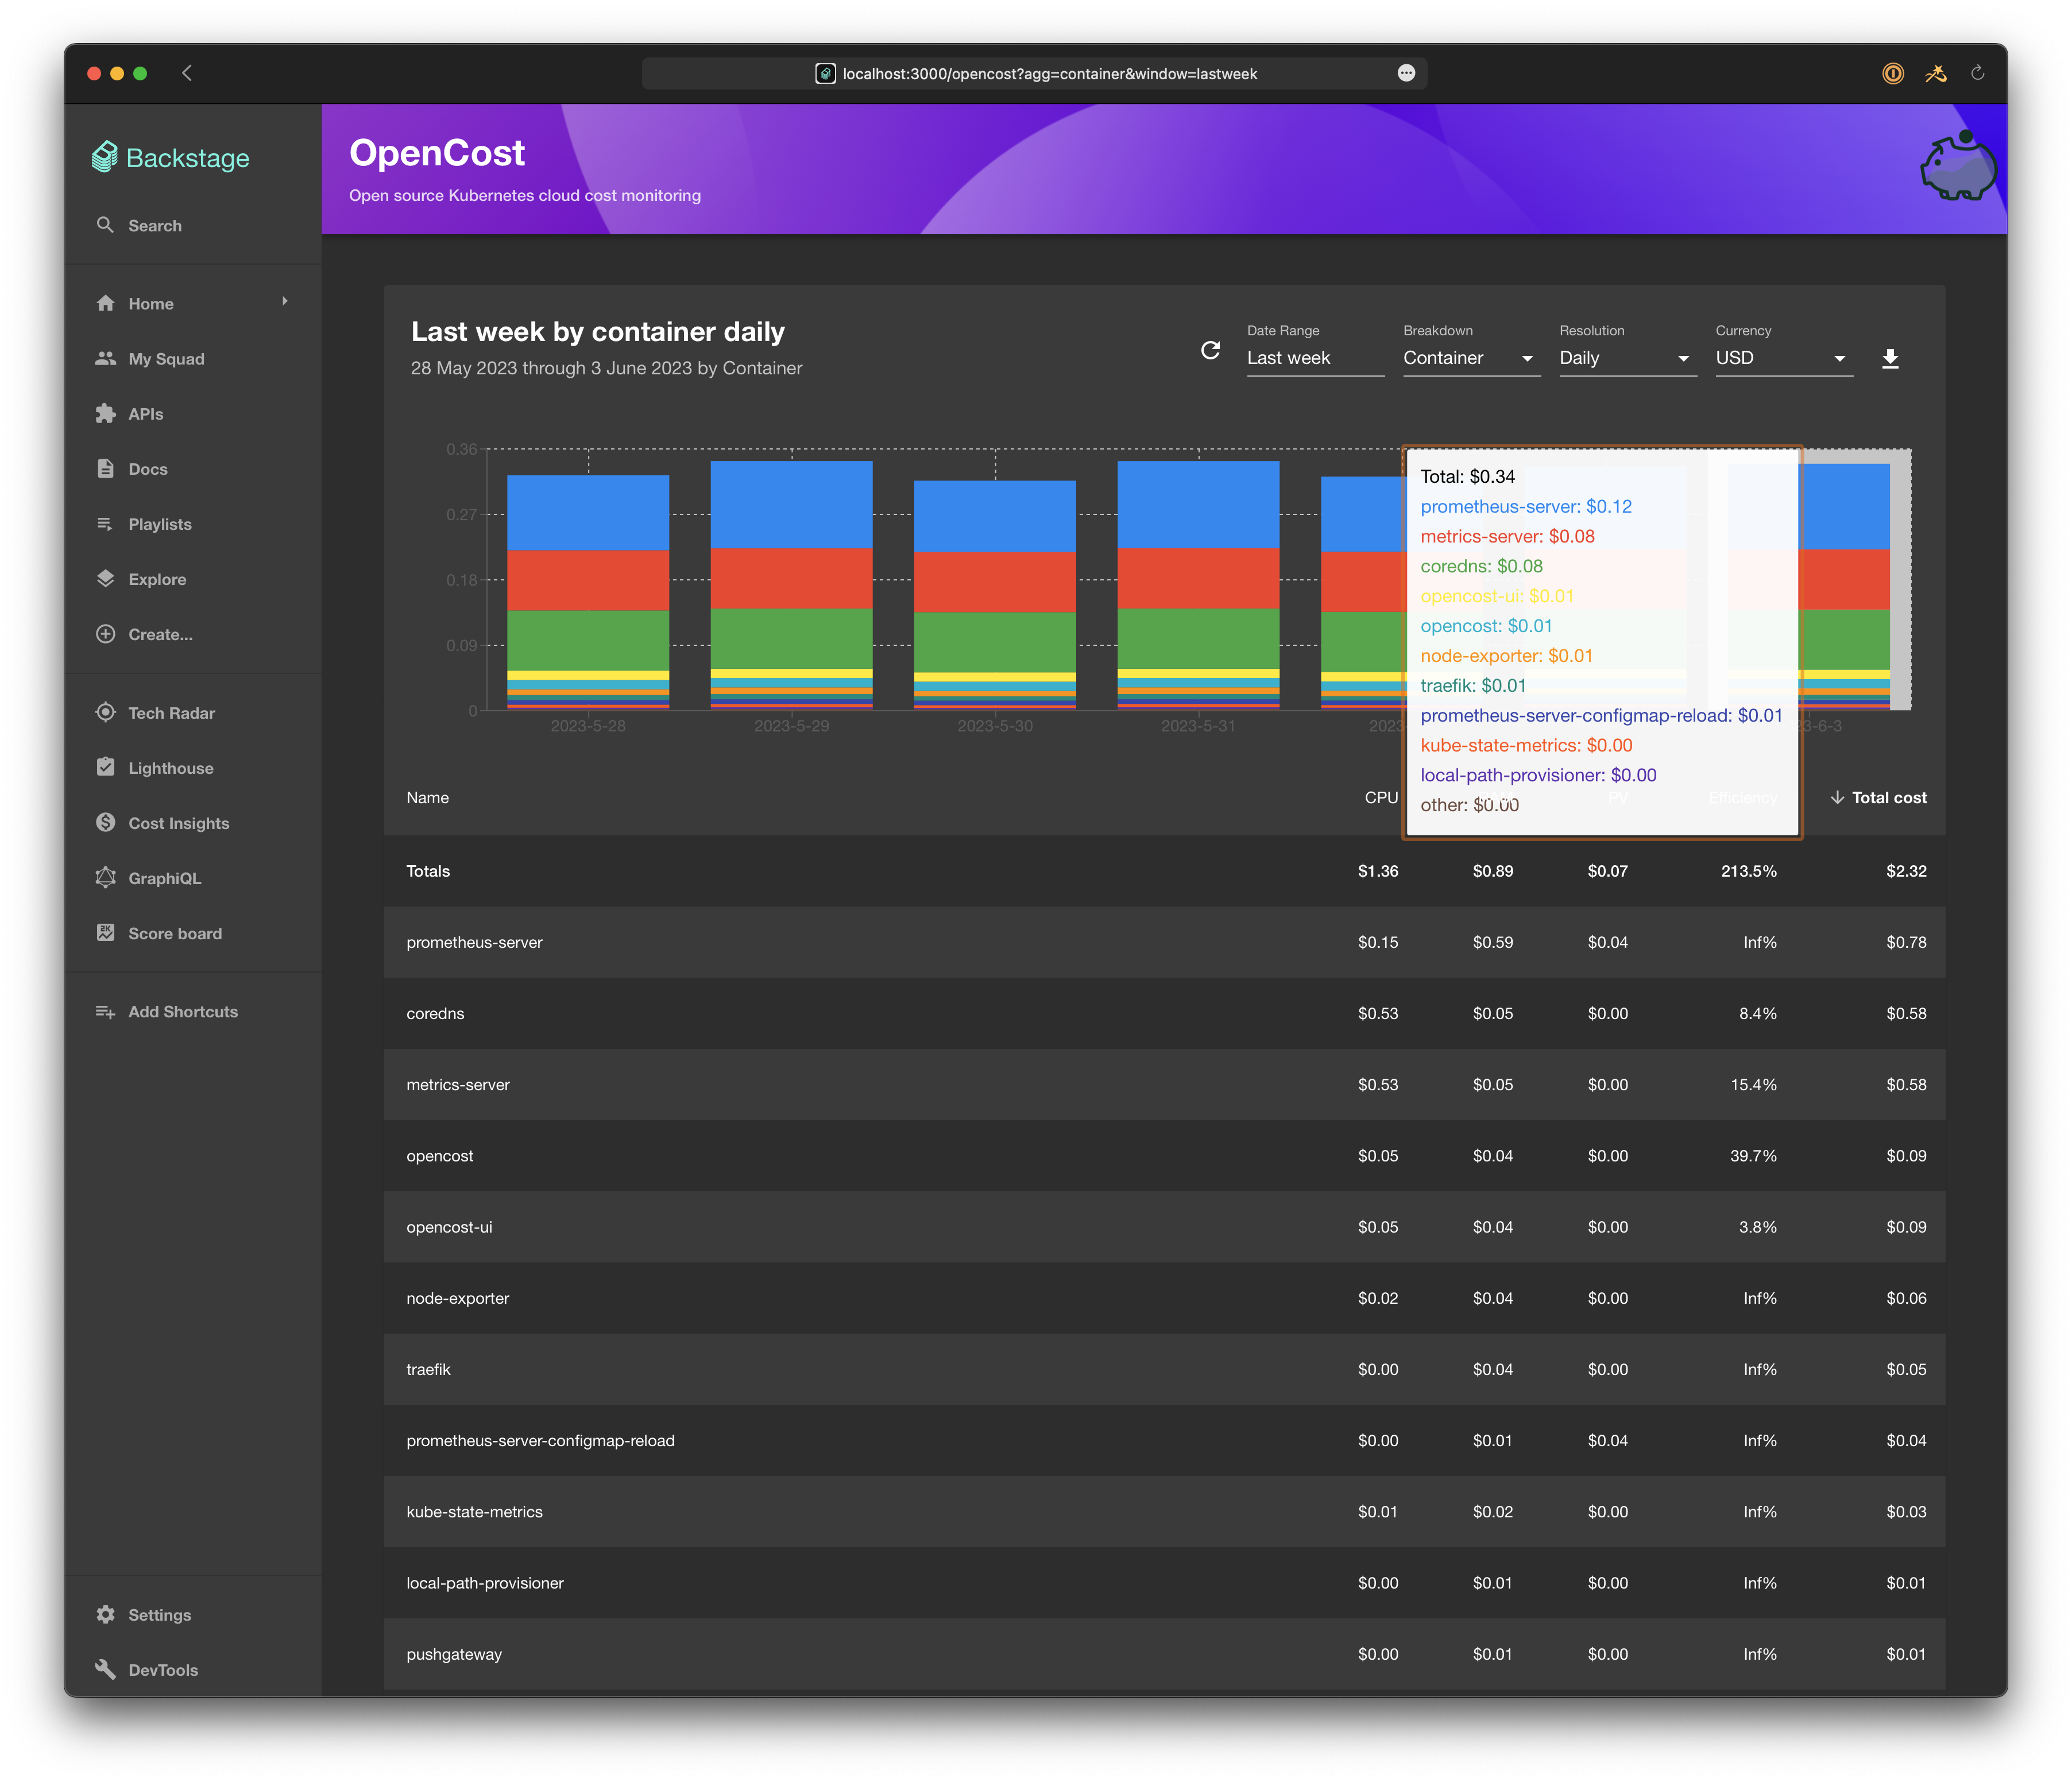This screenshot has width=2072, height=1782.
Task: Click the browser reload icon
Action: pyautogui.click(x=1977, y=73)
